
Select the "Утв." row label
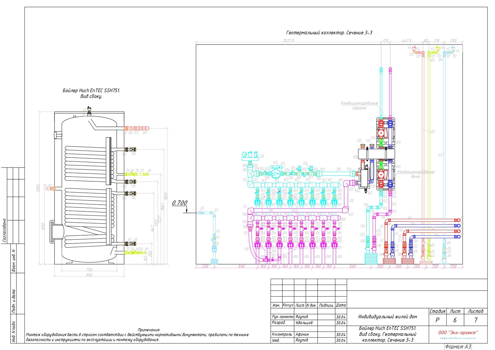(x=276, y=340)
